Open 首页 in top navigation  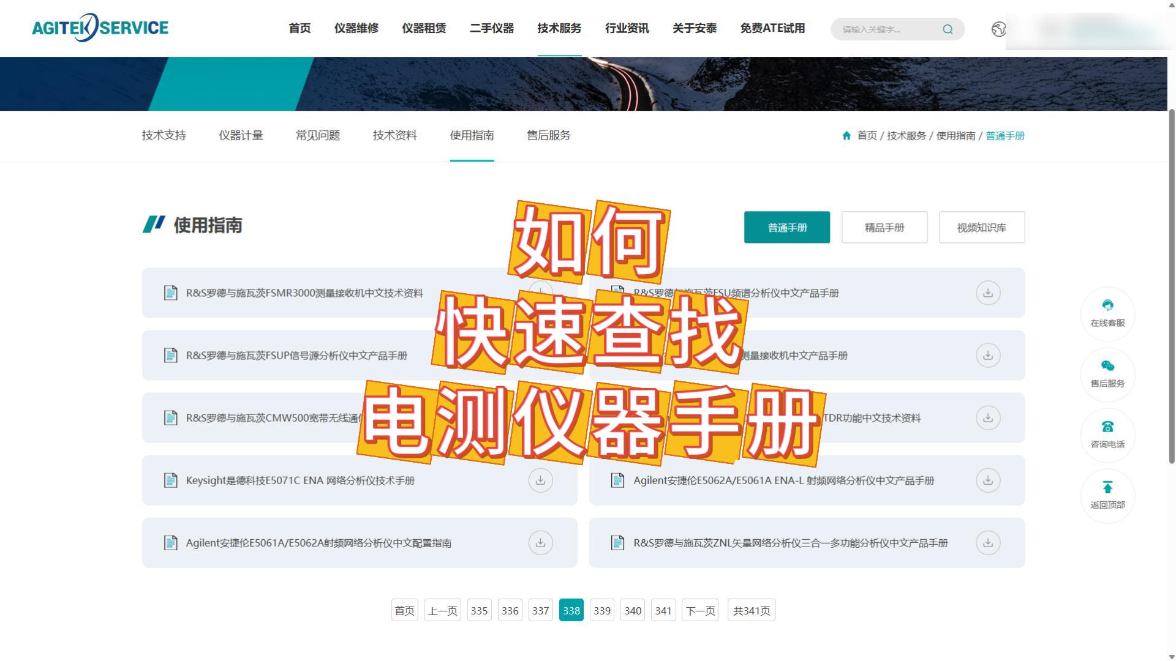pos(300,28)
